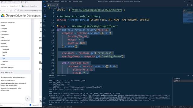Screen dimensions: 193x108
Task: Click the site security padlock icon
Action: (x=18, y=10)
